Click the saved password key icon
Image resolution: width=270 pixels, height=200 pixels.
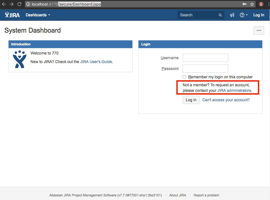click(x=245, y=4)
